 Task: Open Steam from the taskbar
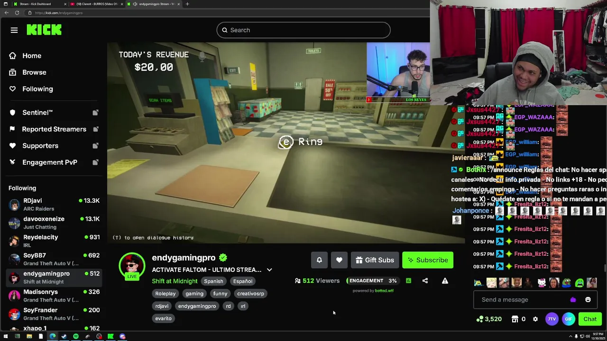pos(64,336)
